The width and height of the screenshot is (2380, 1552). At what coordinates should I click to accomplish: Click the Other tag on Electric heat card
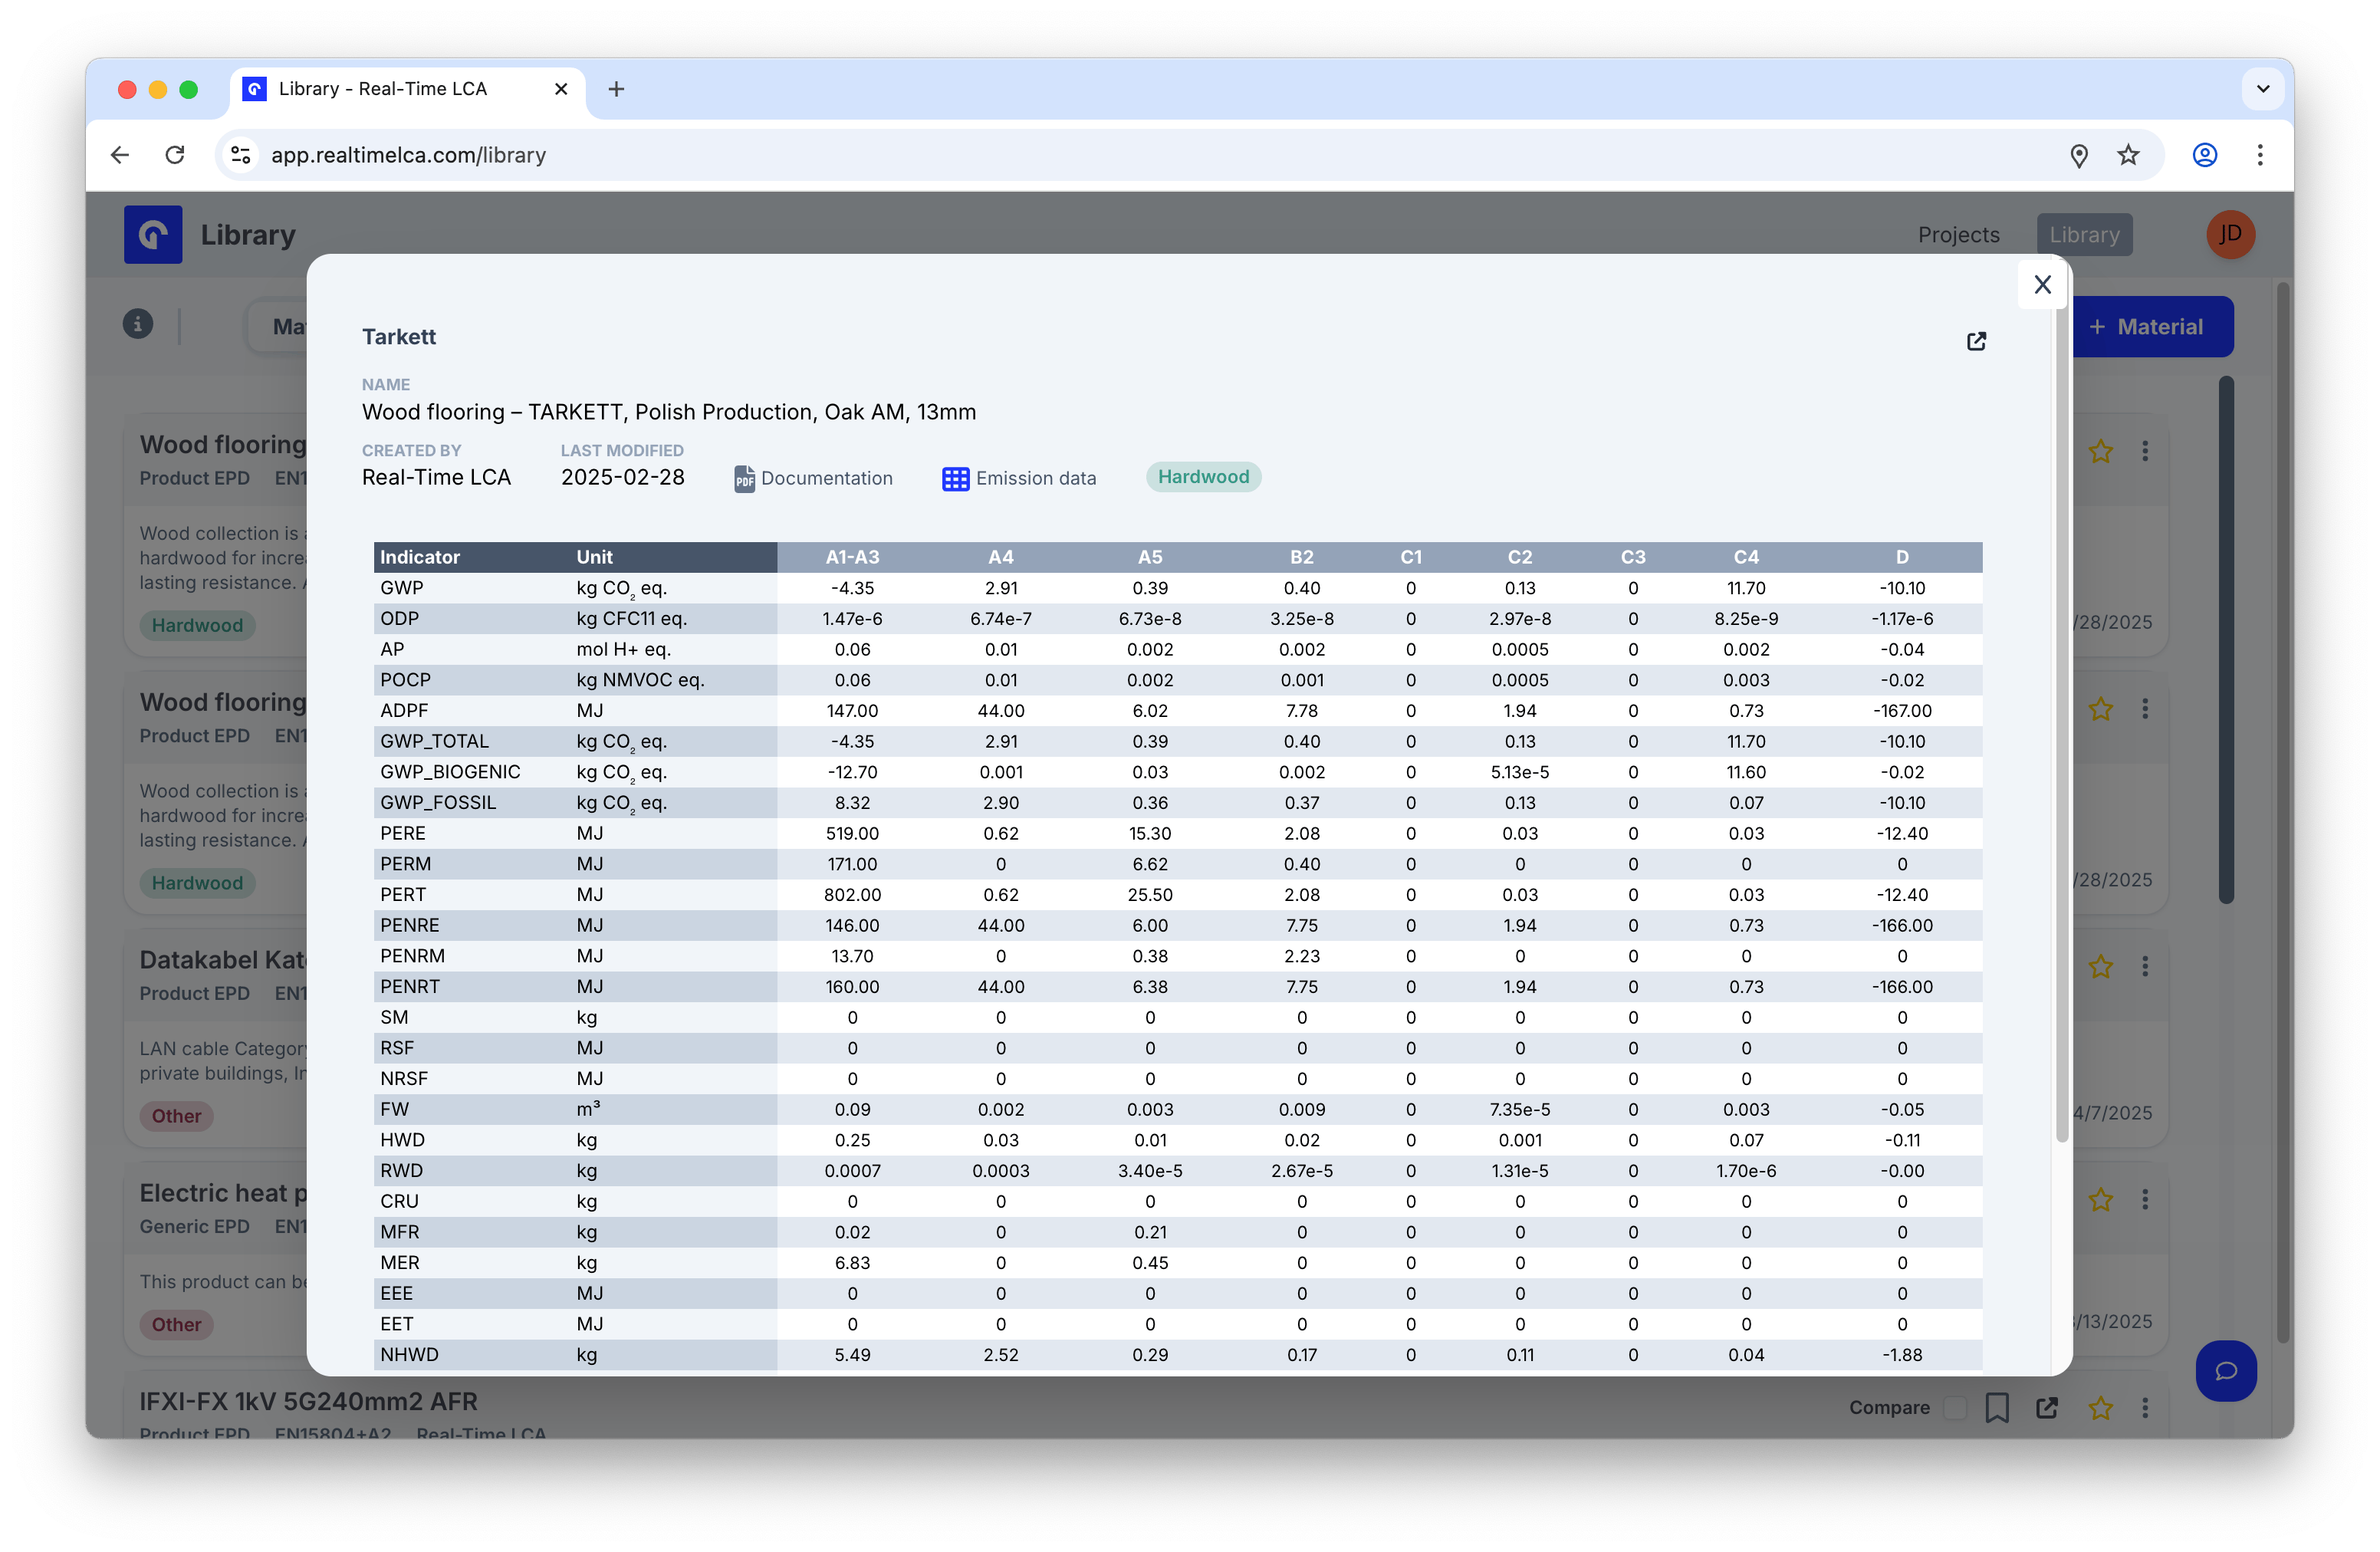tap(176, 1325)
